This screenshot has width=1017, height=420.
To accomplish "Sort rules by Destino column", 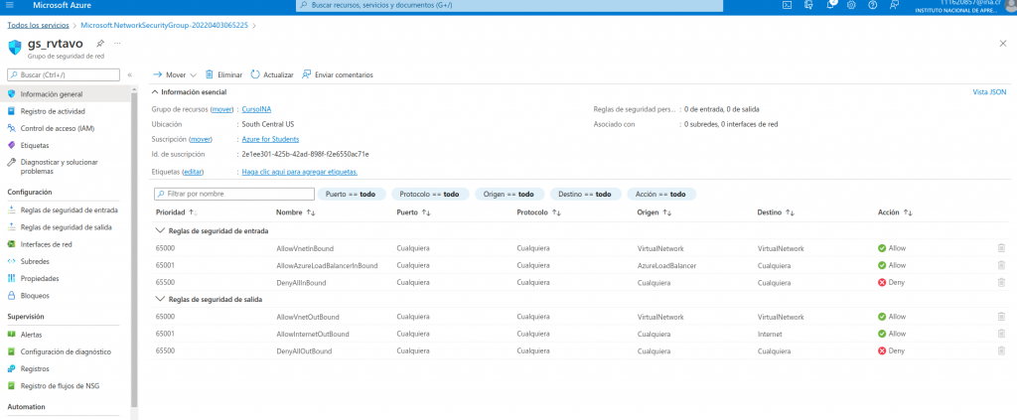I will click(x=776, y=212).
